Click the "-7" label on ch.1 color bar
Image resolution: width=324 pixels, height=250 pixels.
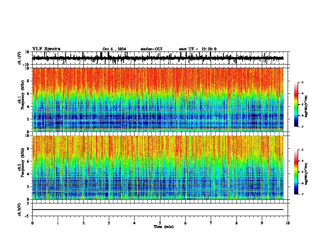coord(302,127)
